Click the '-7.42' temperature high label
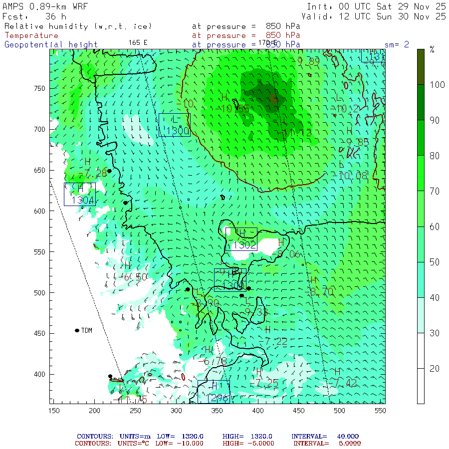449x449 pixels. [x=342, y=383]
